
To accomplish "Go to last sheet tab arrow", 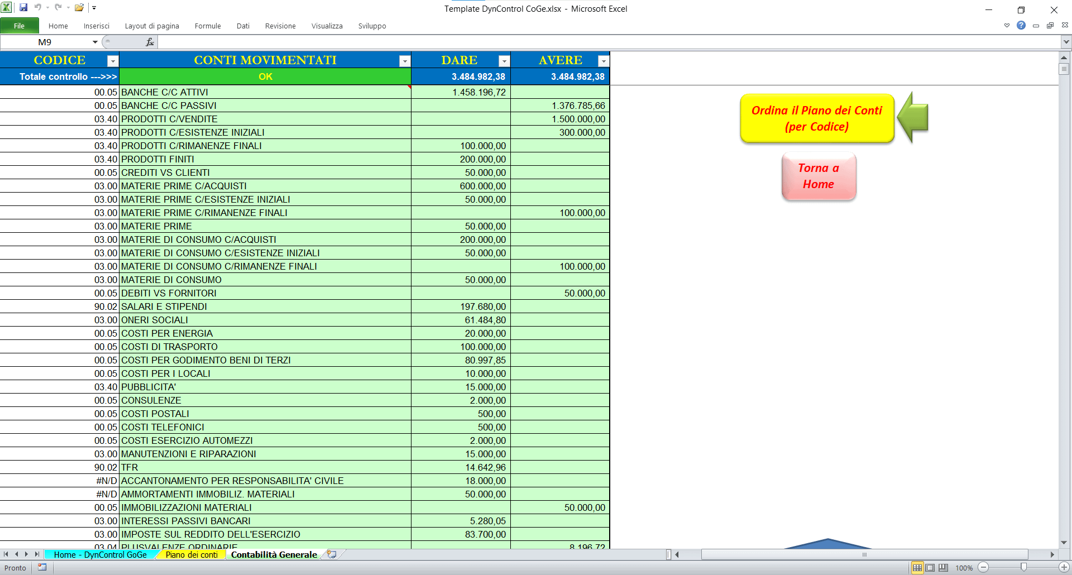I will tap(37, 554).
